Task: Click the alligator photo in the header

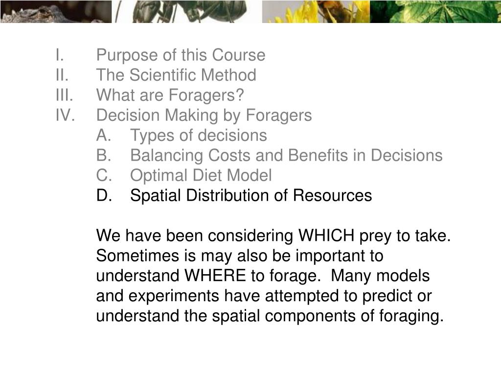Action: click(56, 11)
